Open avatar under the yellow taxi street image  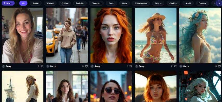point(48,66)
